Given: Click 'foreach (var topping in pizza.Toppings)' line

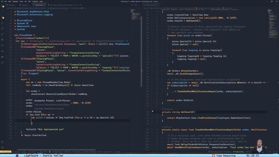Looking at the screenshot, I should (x=197, y=50).
